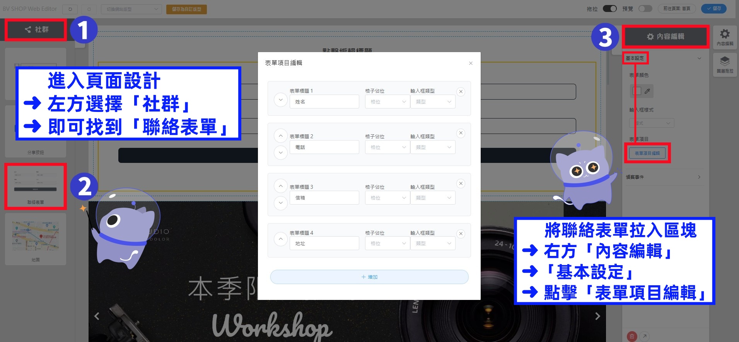Collapse the 基本設定 section chevron
739x342 pixels.
pos(699,58)
